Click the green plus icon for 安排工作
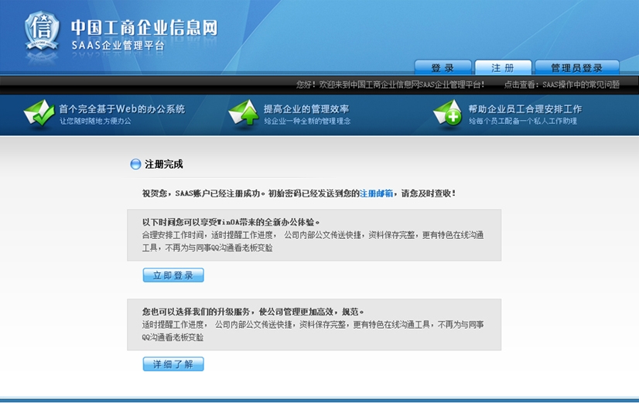639x403 pixels. point(448,114)
